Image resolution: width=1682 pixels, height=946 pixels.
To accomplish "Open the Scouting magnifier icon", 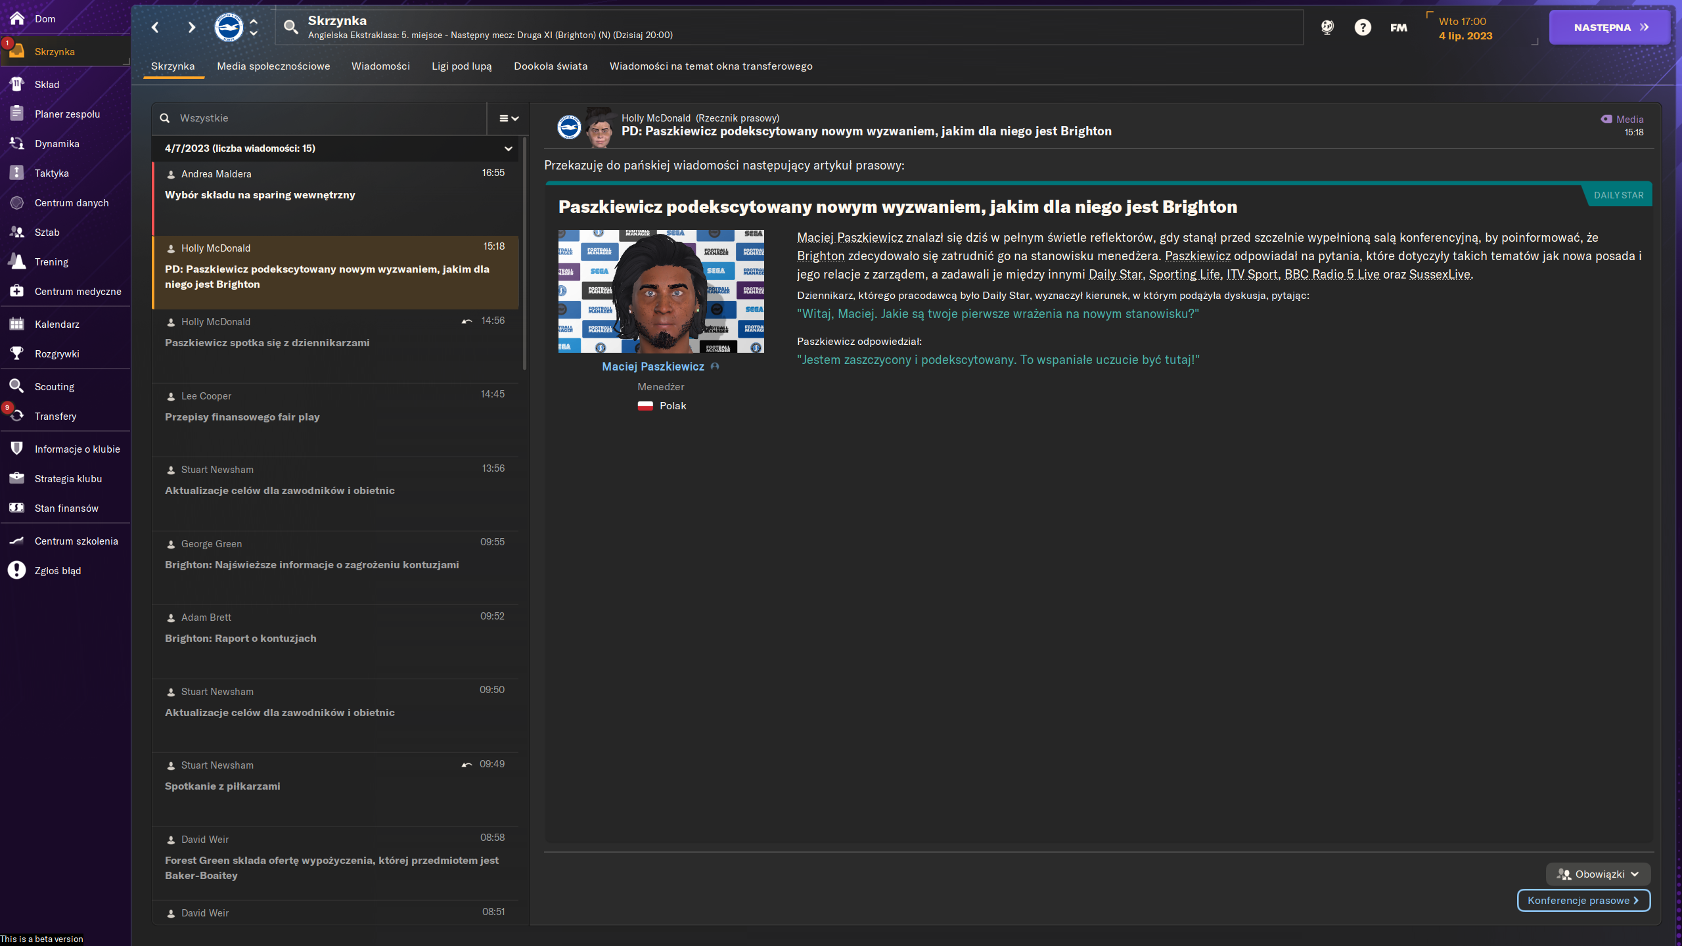I will point(17,386).
